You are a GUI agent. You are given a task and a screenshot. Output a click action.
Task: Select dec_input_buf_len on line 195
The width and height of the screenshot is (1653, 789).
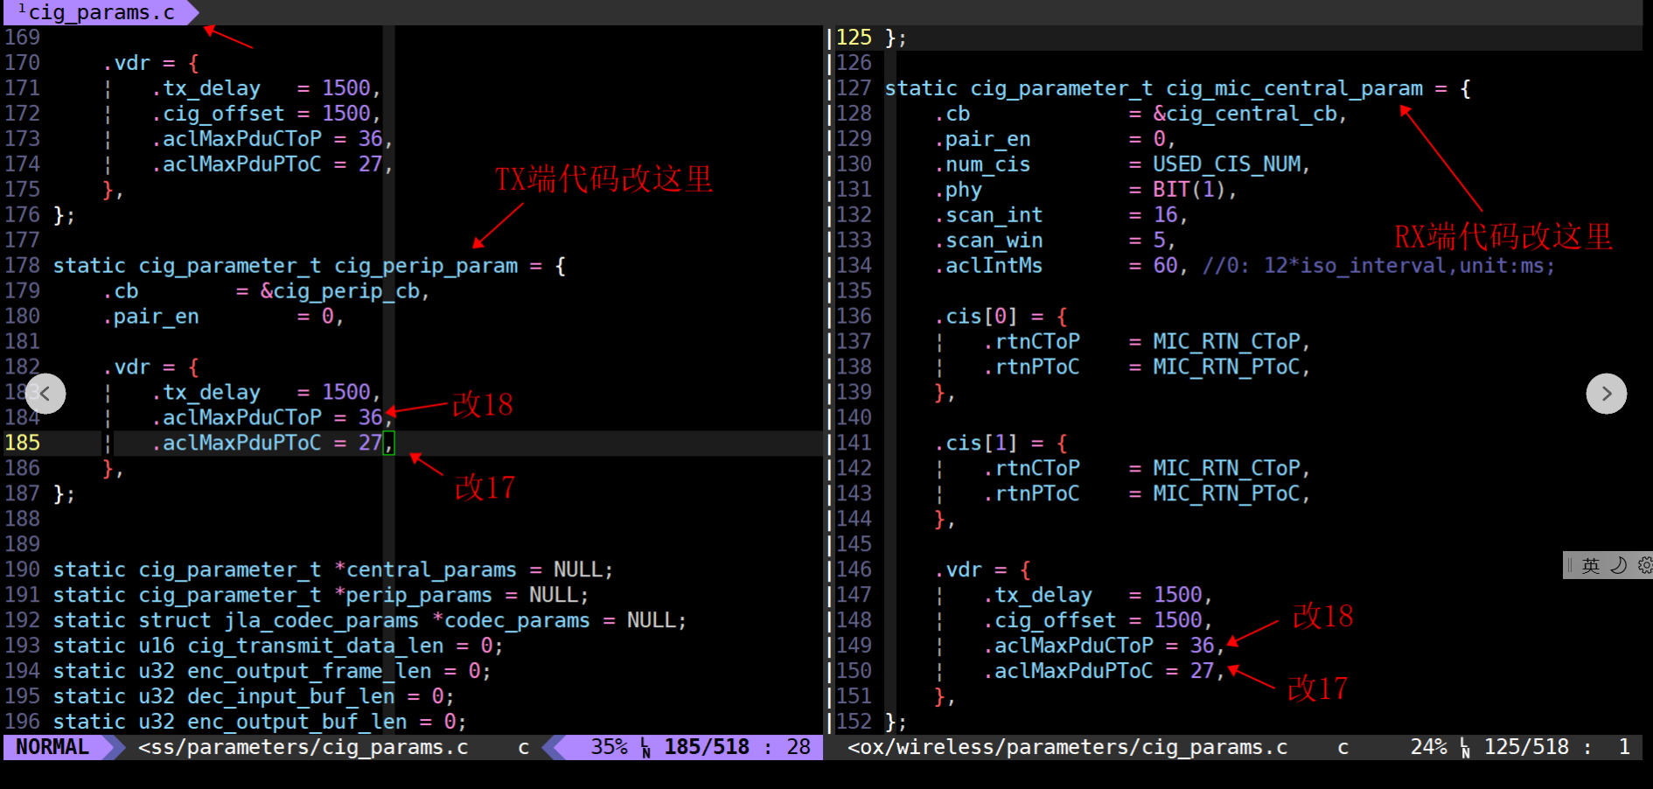[x=291, y=697]
